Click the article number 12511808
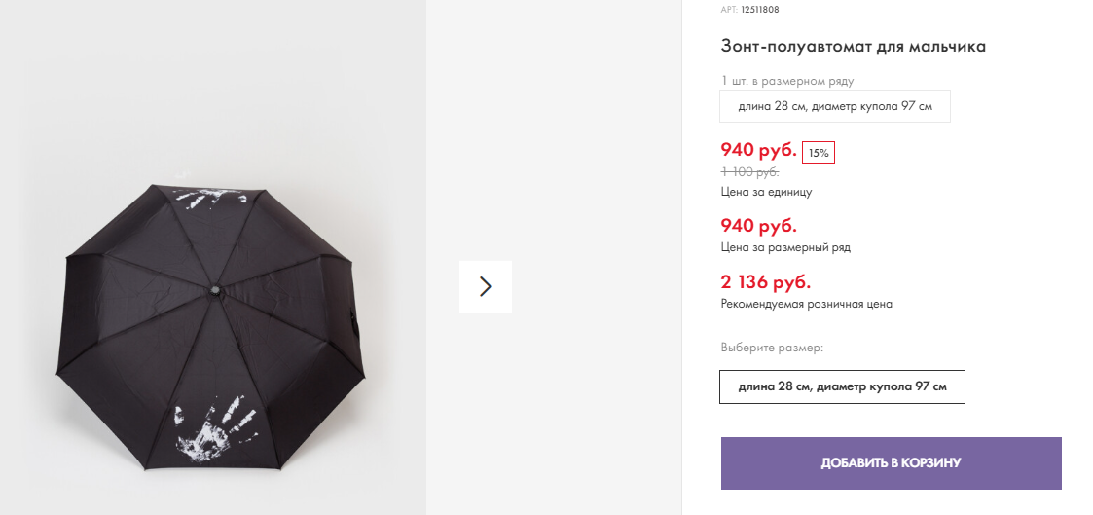The height and width of the screenshot is (515, 1093). pos(759,10)
